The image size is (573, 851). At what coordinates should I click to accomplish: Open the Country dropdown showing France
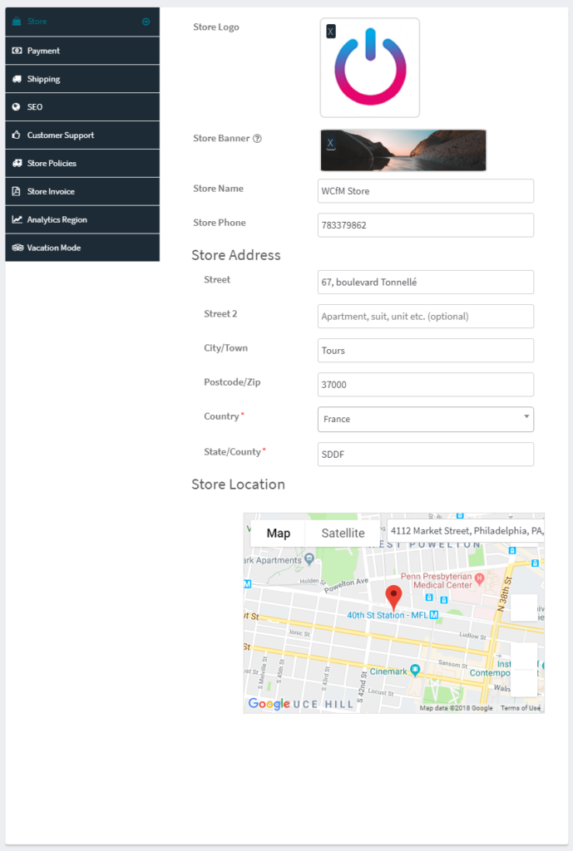[x=426, y=419]
